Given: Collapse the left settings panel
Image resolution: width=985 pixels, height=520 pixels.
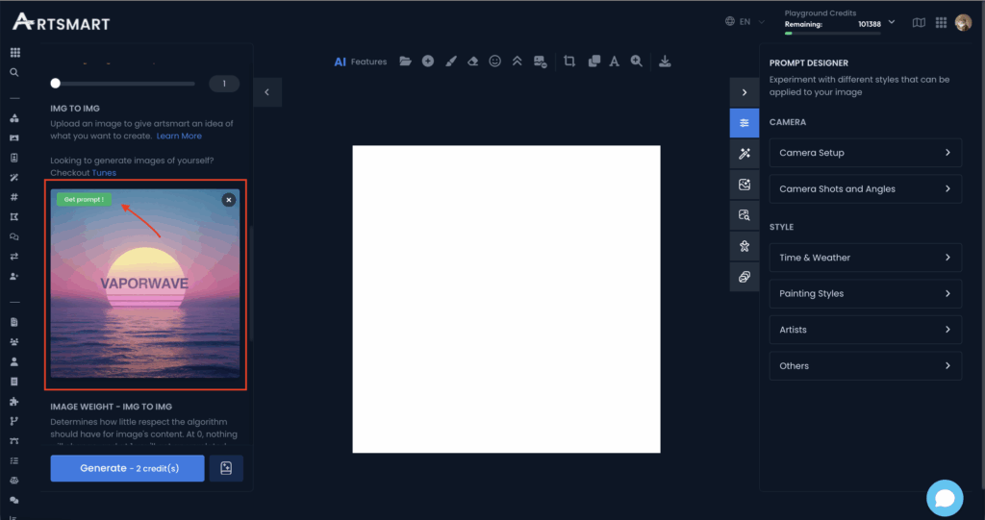Looking at the screenshot, I should tap(266, 92).
